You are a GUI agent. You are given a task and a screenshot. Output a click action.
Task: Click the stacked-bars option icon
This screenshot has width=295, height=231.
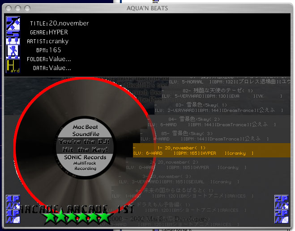pos(13,37)
